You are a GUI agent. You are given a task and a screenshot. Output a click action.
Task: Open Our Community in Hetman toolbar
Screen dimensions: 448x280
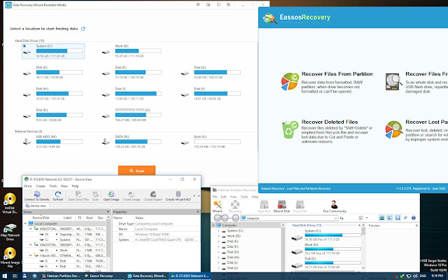pyautogui.click(x=335, y=206)
